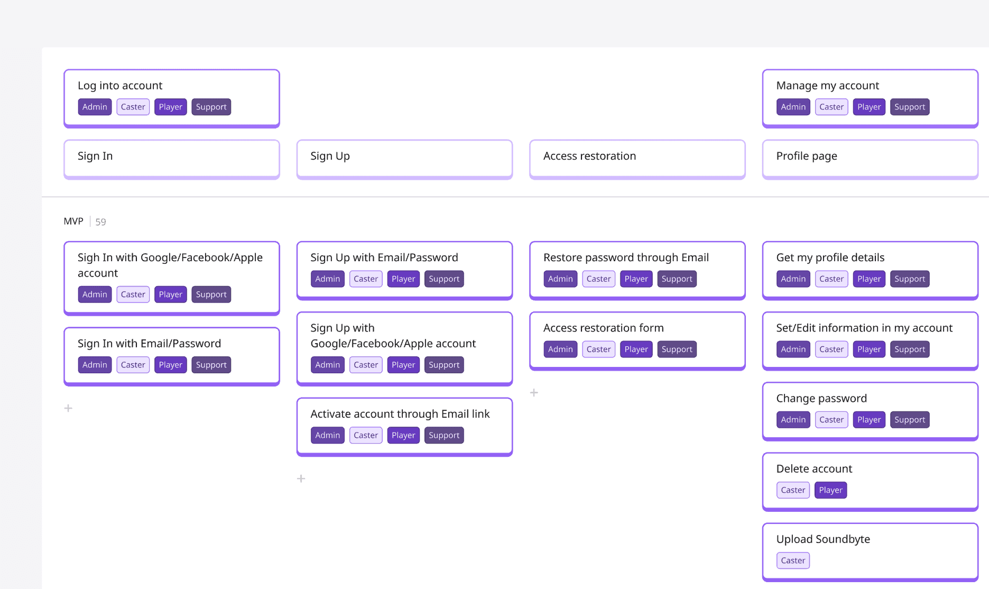
Task: Add a card below Activate account through Email link
Action: (301, 478)
